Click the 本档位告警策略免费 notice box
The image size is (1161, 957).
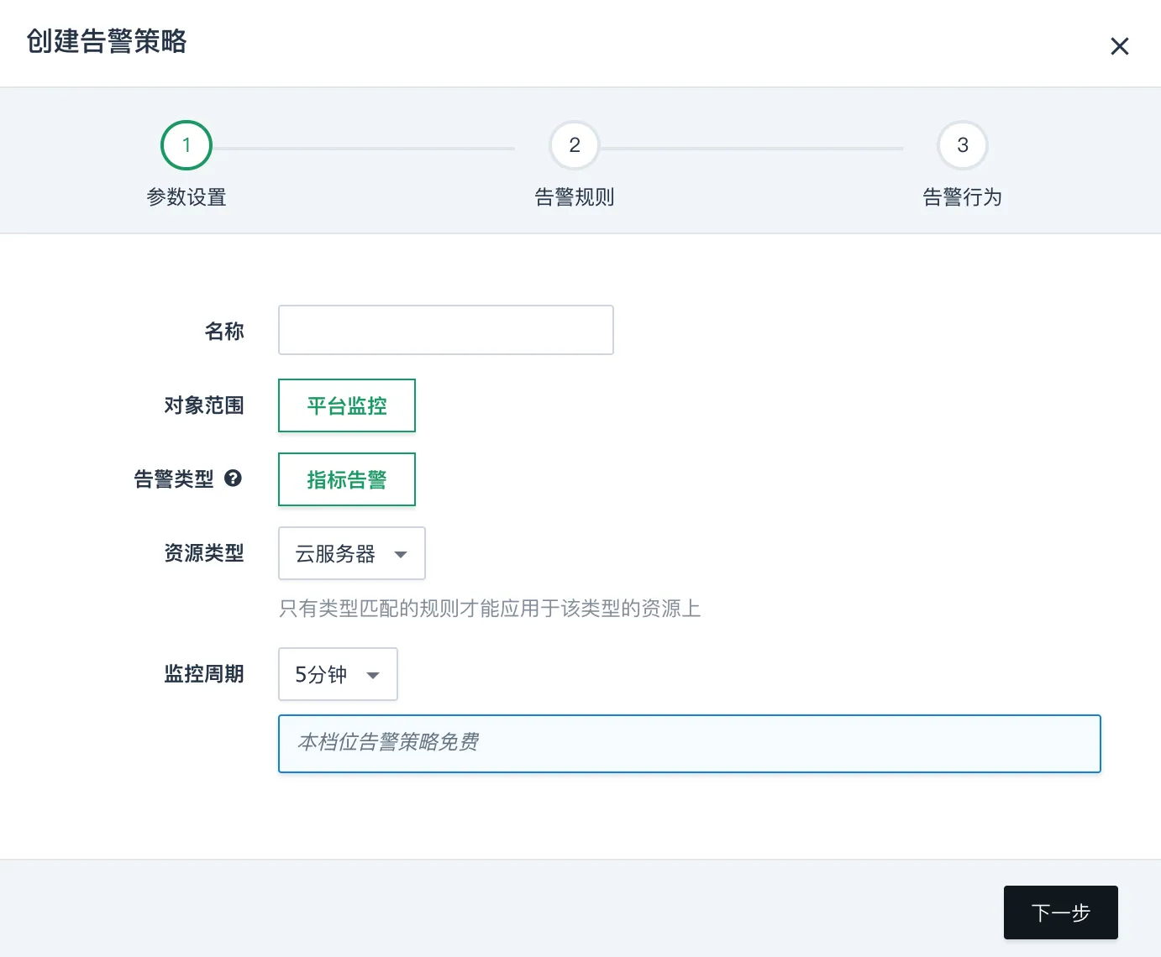point(690,744)
